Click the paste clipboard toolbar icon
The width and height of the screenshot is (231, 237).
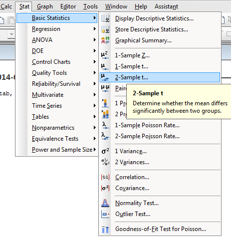point(11,20)
